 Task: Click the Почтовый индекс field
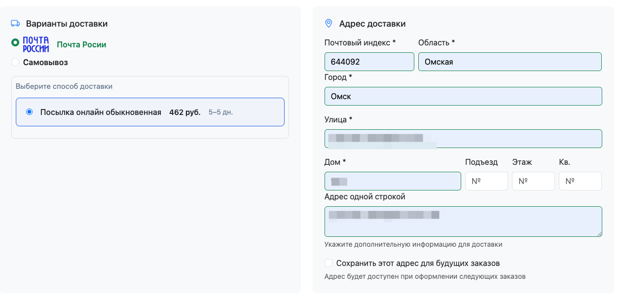[369, 62]
